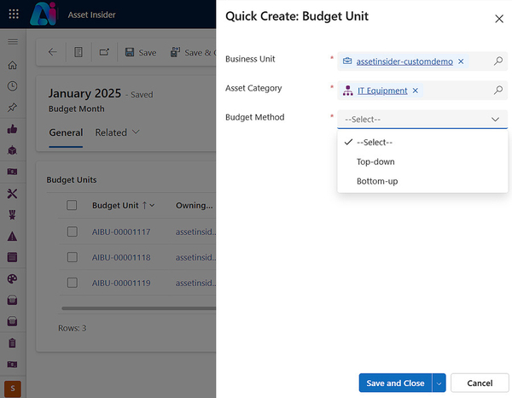This screenshot has height=398, width=512.
Task: Open the AIBU-00001119 budget unit link
Action: [x=121, y=283]
